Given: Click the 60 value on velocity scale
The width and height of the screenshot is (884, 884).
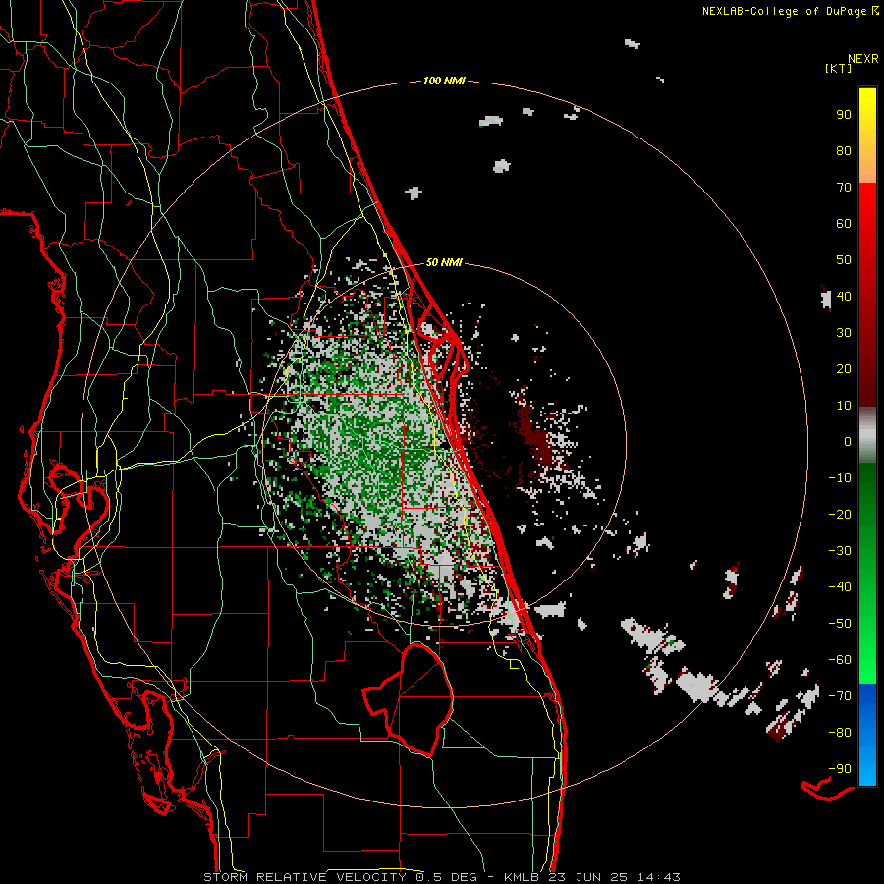Looking at the screenshot, I should pos(844,223).
